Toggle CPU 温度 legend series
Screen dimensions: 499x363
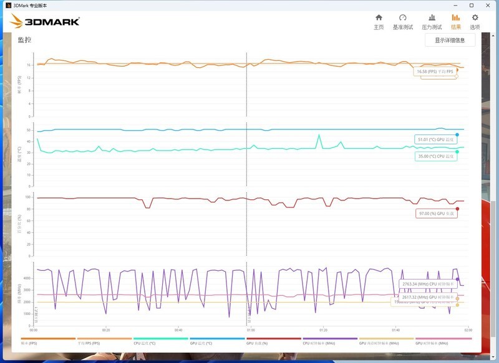[x=161, y=341]
